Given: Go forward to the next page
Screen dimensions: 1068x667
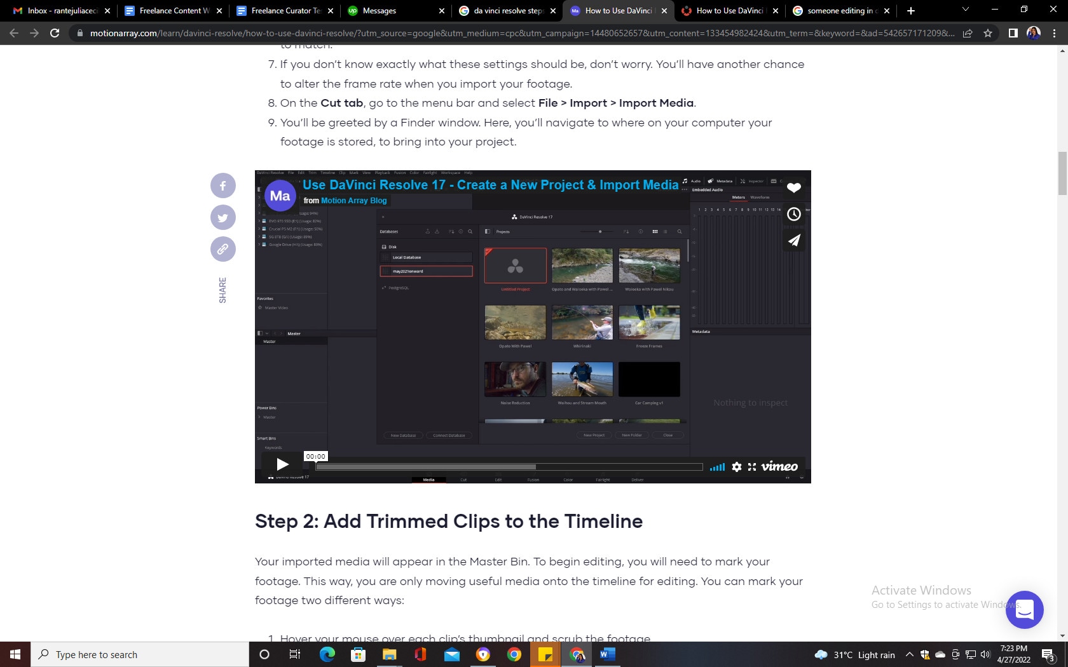Looking at the screenshot, I should coord(34,33).
